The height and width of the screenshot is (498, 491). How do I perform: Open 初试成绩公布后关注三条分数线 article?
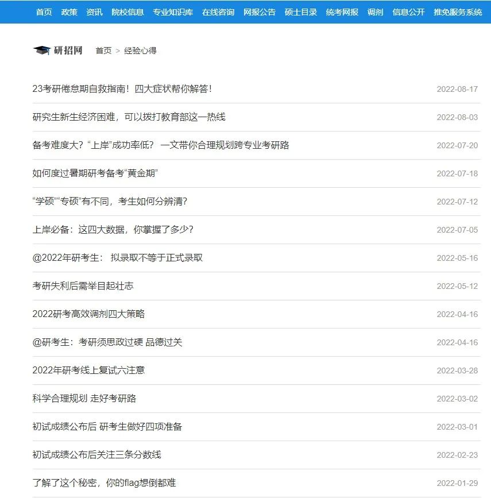(x=96, y=455)
